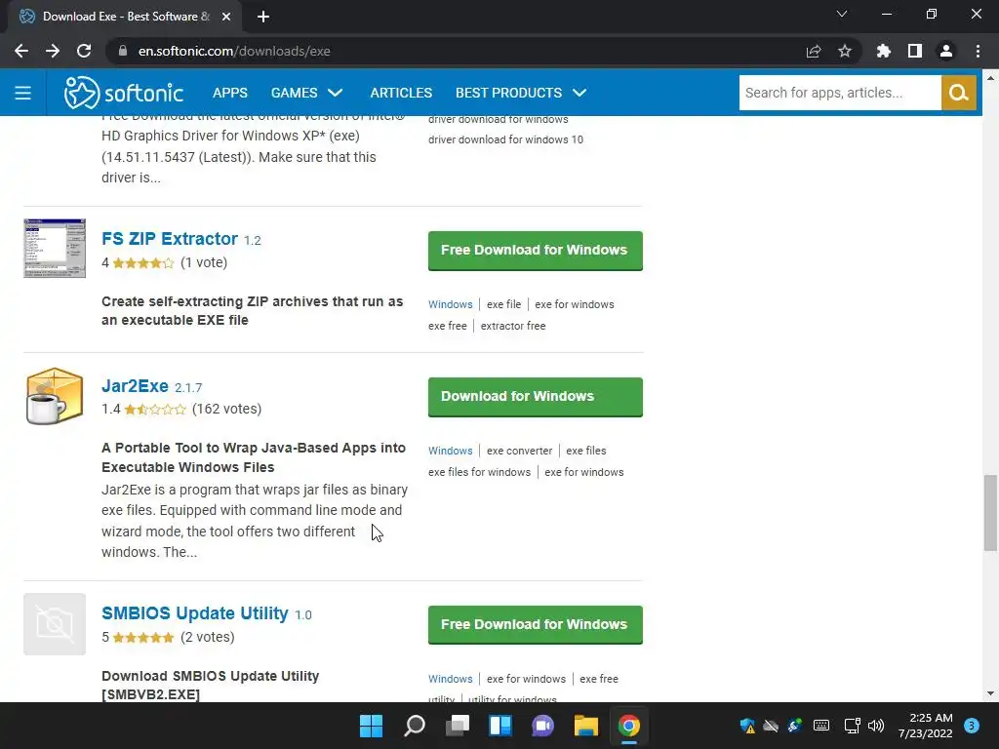This screenshot has height=749, width=999.
Task: Open Chat app on taskbar
Action: pyautogui.click(x=542, y=726)
